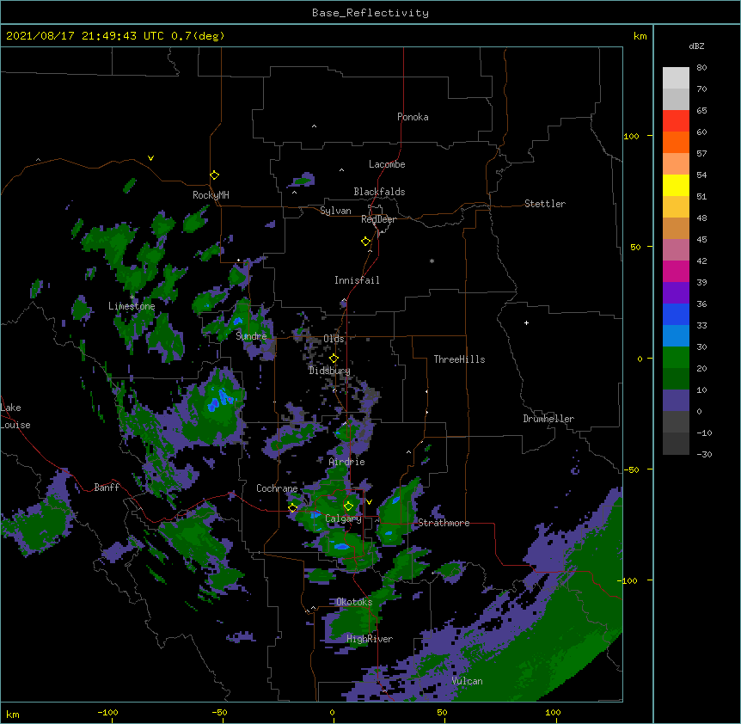The image size is (741, 724).
Task: Click the Lake Louise label
Action: (15, 416)
